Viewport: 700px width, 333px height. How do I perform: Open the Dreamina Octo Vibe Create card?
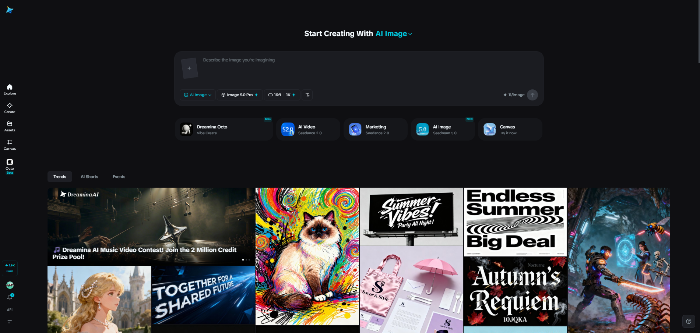224,130
